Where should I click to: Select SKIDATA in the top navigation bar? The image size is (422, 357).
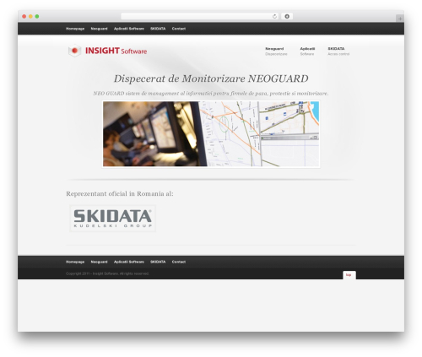(x=158, y=29)
